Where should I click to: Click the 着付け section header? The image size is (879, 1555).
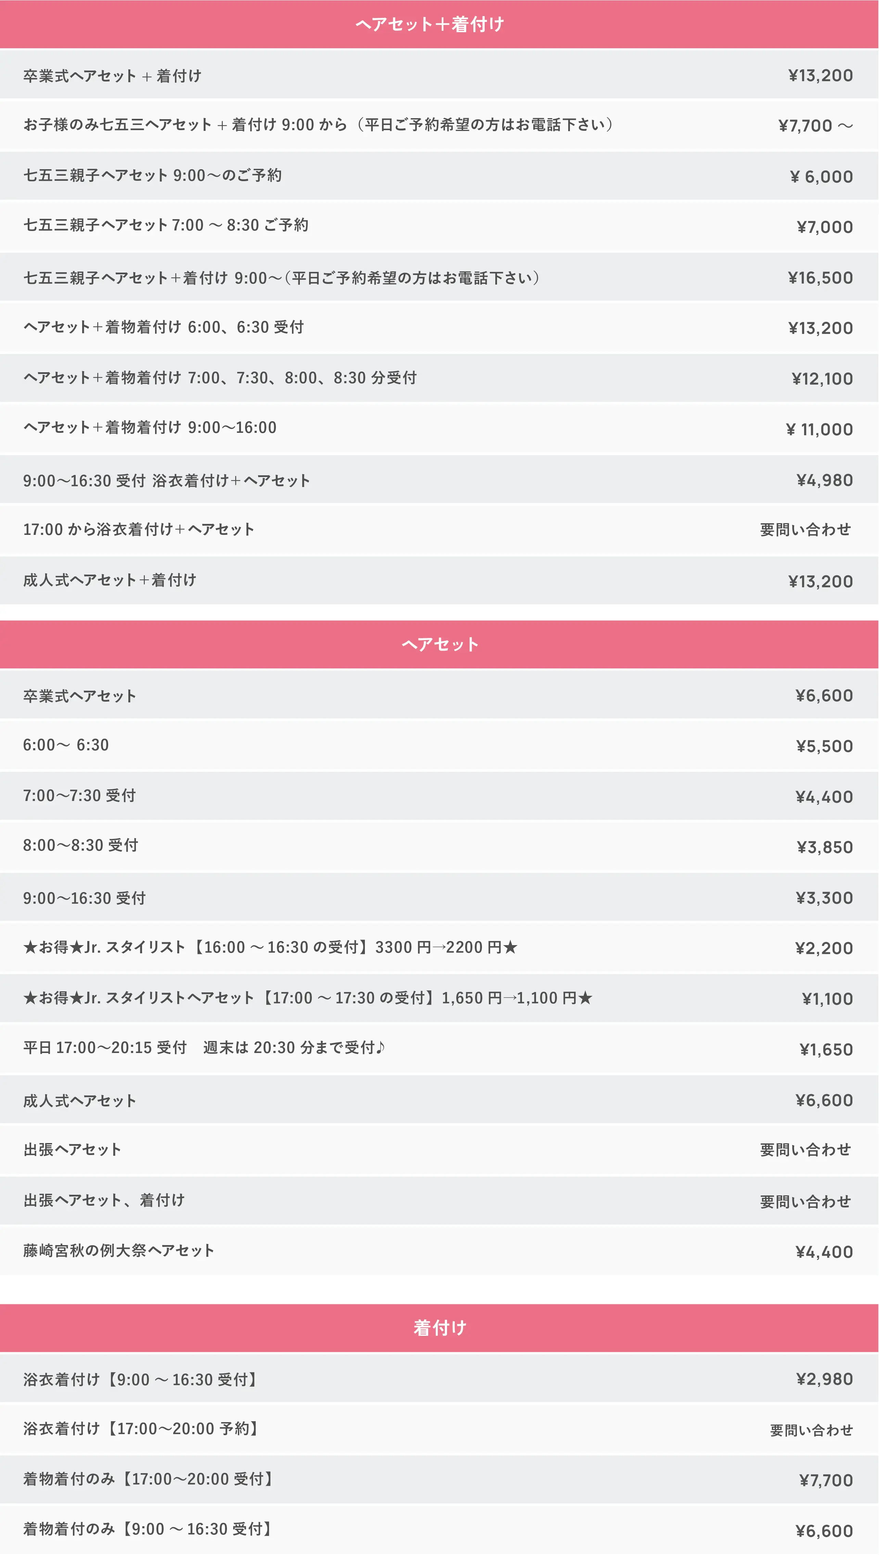coord(439,1328)
